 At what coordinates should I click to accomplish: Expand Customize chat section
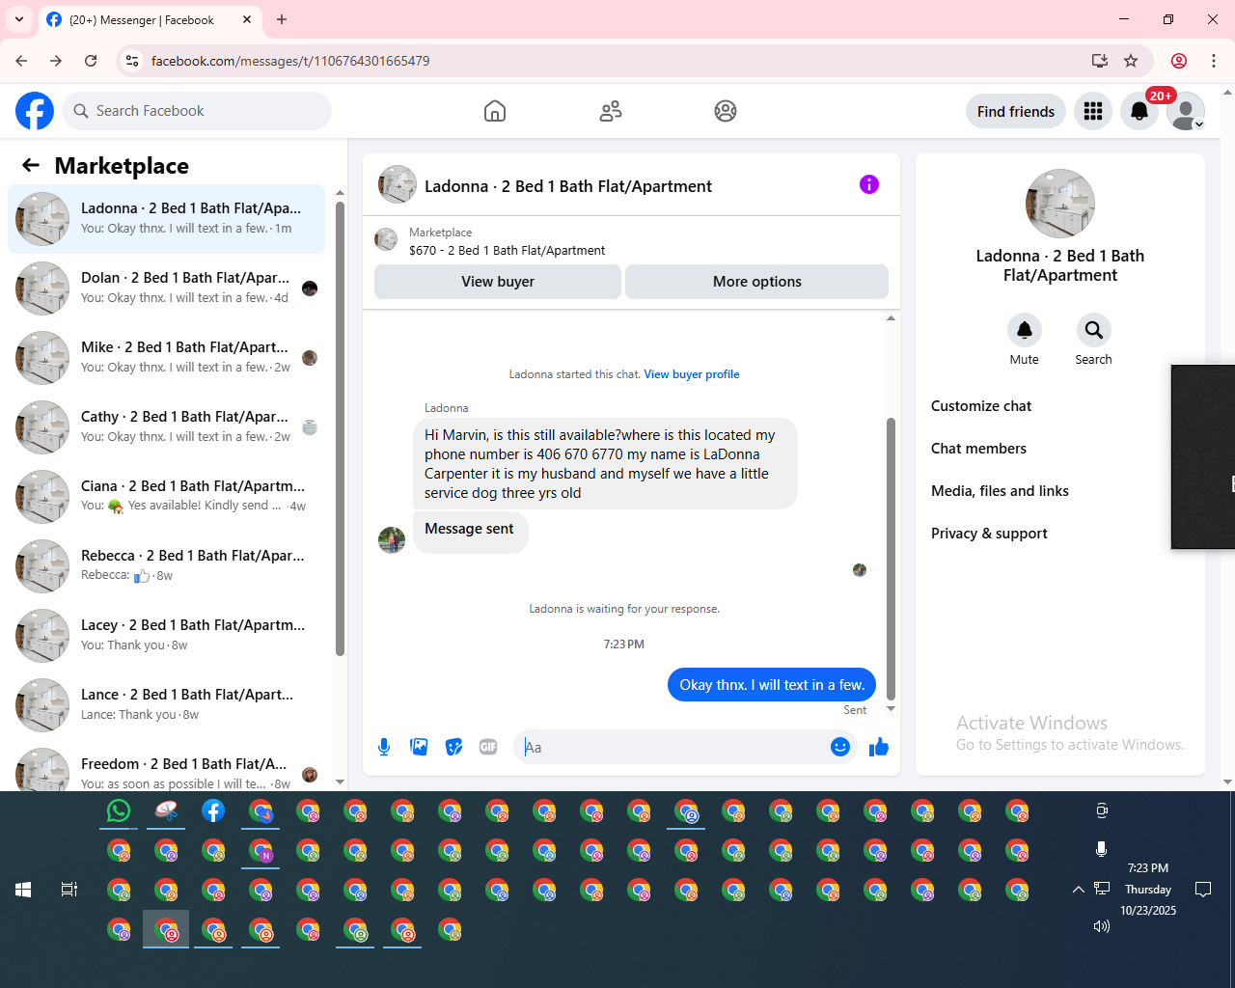[1060, 406]
